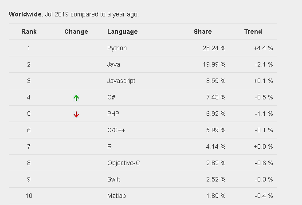The height and width of the screenshot is (205, 302).
Task: Click the green up arrow beside C#
Action: click(x=76, y=98)
